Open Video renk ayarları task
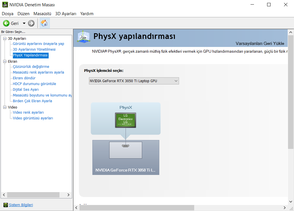The width and height of the screenshot is (294, 211). 28,113
